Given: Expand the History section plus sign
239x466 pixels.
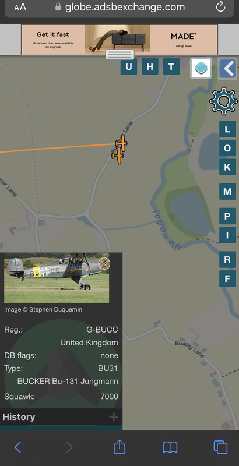Looking at the screenshot, I should 114,417.
